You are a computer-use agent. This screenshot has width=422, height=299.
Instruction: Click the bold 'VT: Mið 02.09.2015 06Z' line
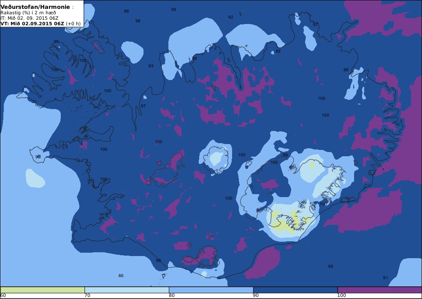coord(32,23)
